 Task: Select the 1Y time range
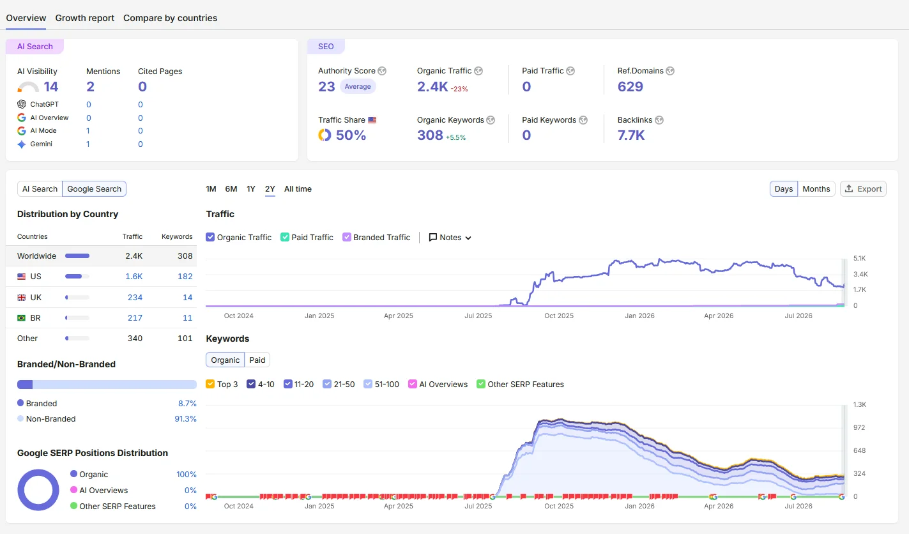(251, 189)
